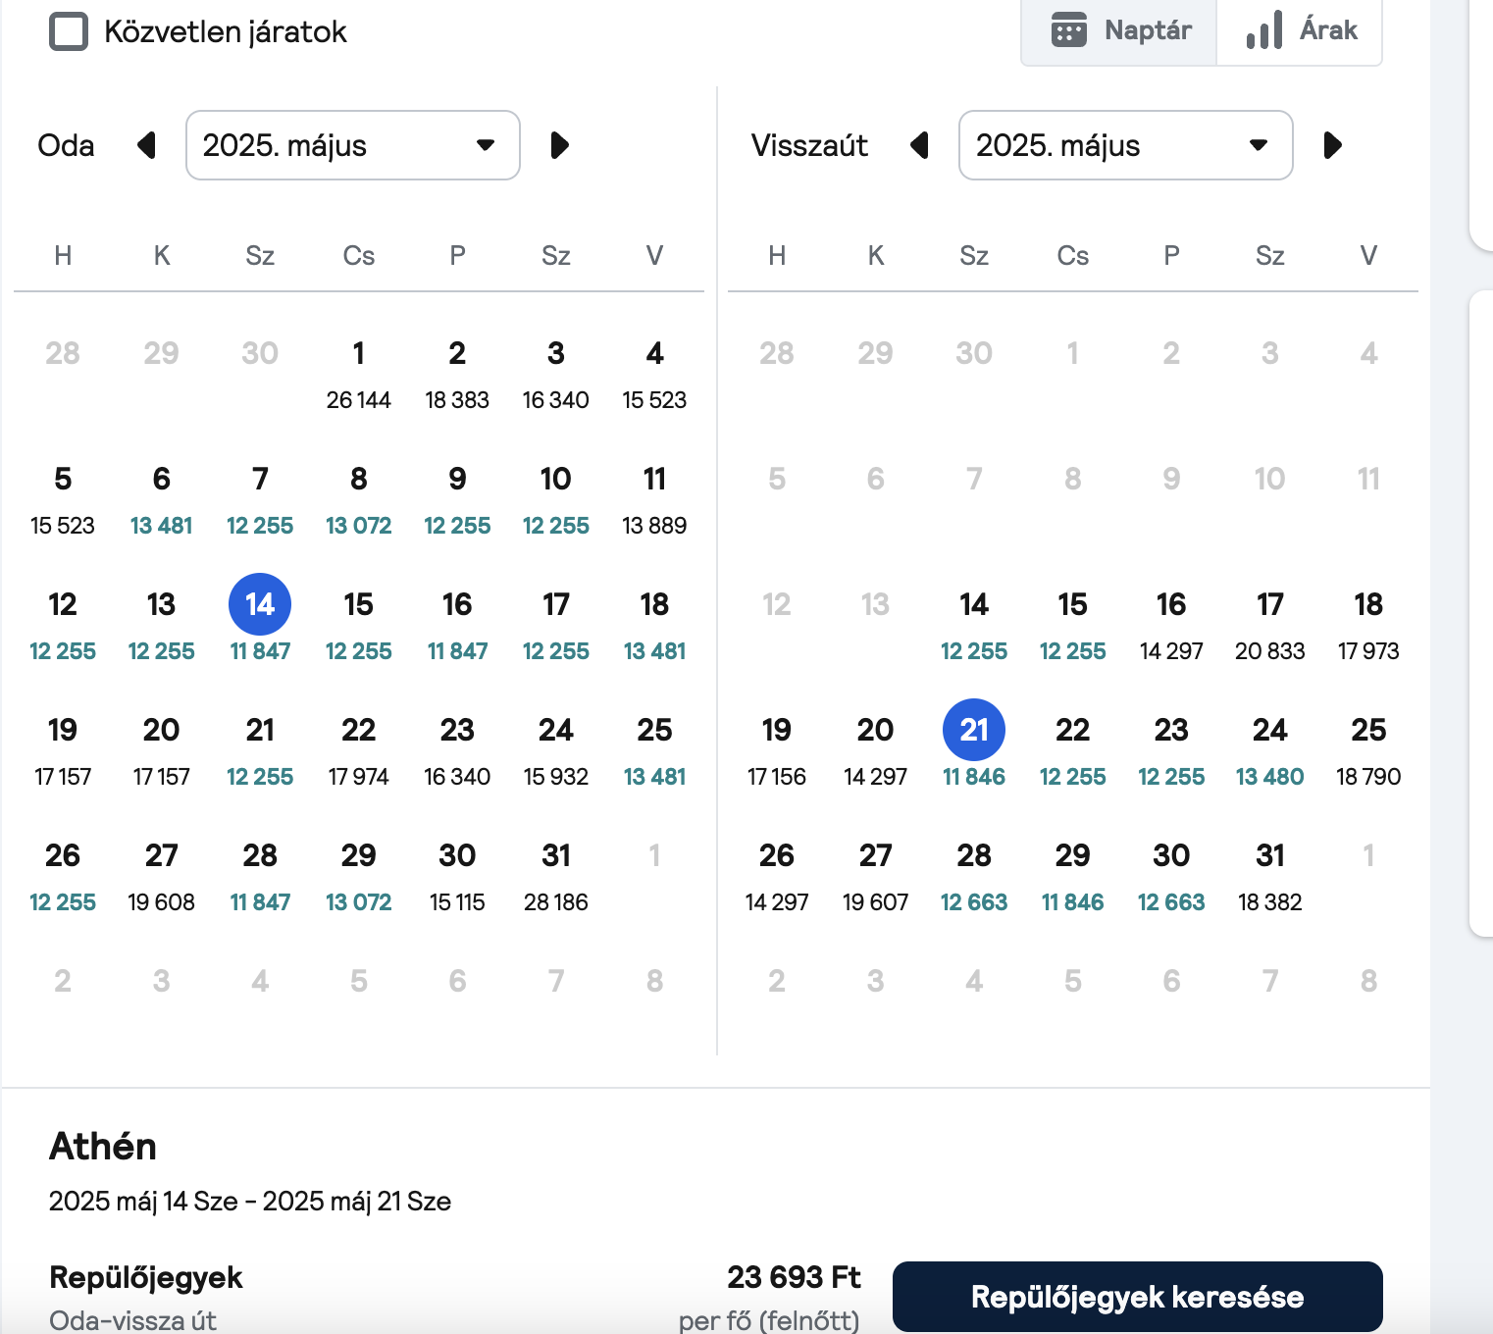Viewport: 1493px width, 1334px height.
Task: Select highlighted May 21 return date
Action: [x=974, y=750]
